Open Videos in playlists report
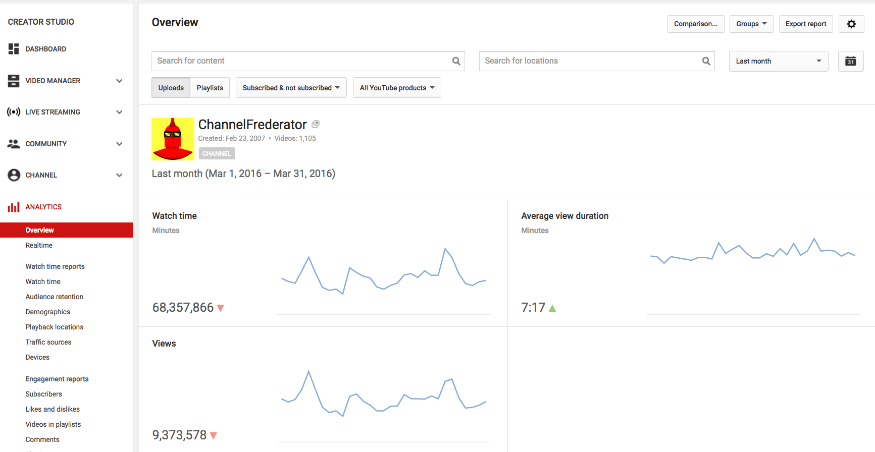This screenshot has height=452, width=875. pos(53,424)
